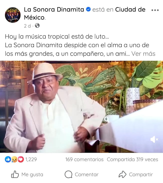This screenshot has height=183, width=163.
Task: Open the three-dot post options menu
Action: pyautogui.click(x=155, y=10)
